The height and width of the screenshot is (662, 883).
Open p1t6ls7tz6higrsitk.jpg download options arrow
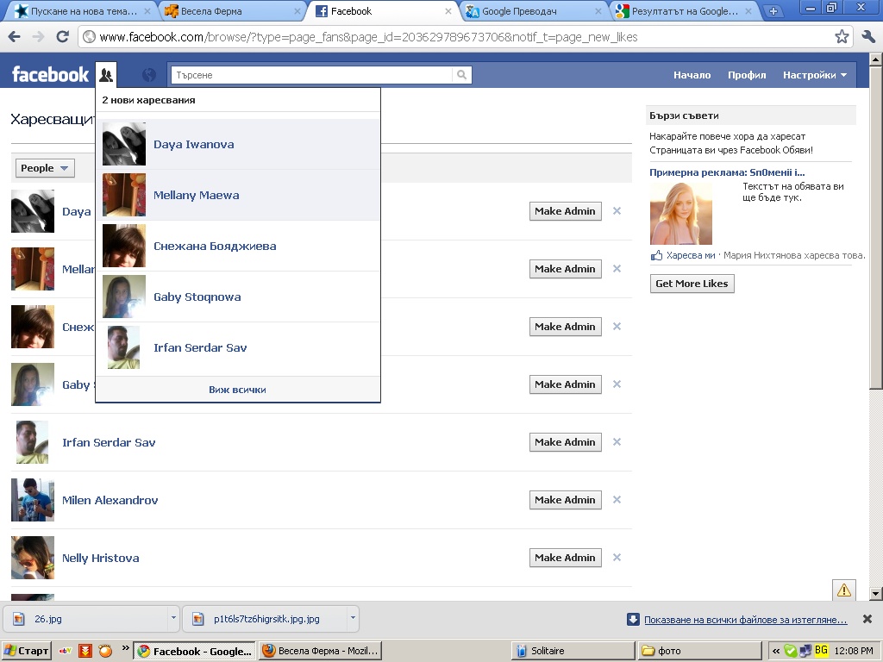pyautogui.click(x=353, y=618)
